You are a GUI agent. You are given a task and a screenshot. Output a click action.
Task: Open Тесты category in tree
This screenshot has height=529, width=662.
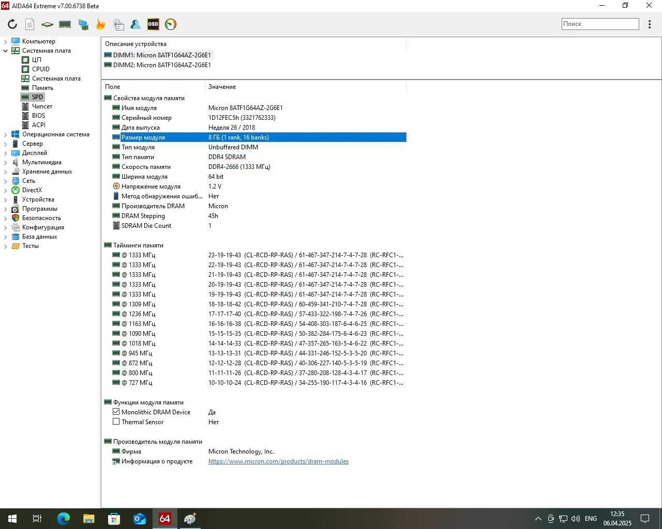pyautogui.click(x=30, y=246)
